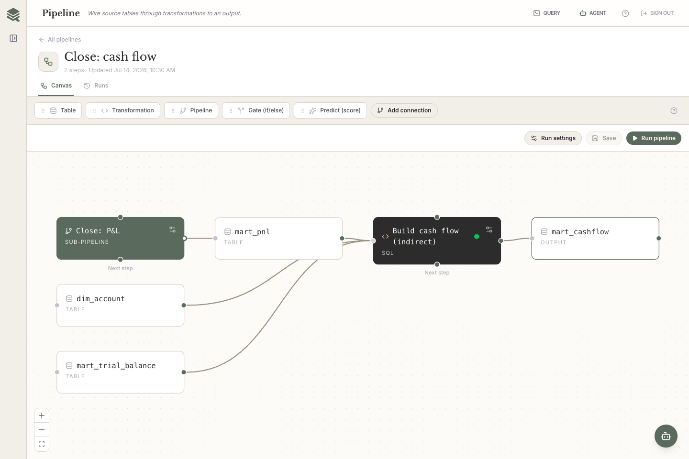Click the right output port of mart_pnl
689x459 pixels.
(x=342, y=238)
